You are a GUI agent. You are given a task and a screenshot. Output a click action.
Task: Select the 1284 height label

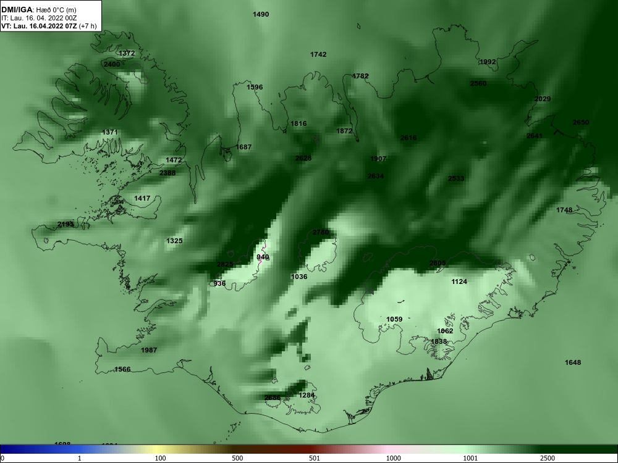pyautogui.click(x=307, y=395)
